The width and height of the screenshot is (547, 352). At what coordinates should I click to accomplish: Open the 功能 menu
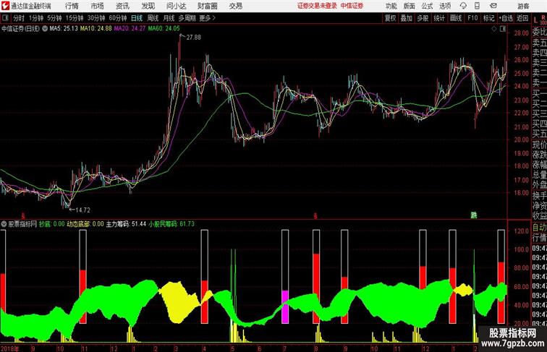(391, 6)
